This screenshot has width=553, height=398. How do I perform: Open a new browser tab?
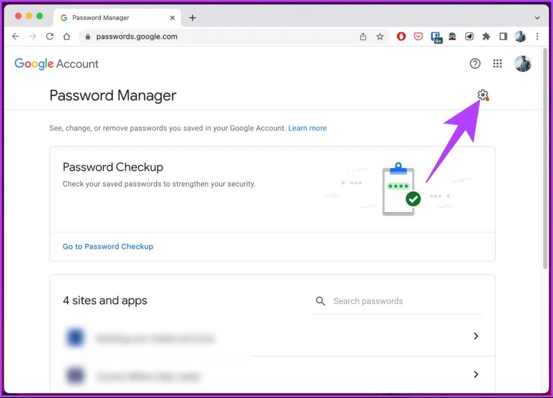pos(192,18)
